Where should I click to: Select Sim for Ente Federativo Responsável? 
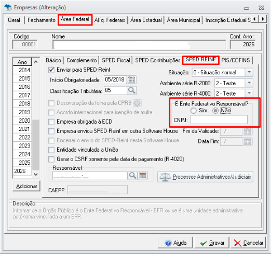[194, 111]
